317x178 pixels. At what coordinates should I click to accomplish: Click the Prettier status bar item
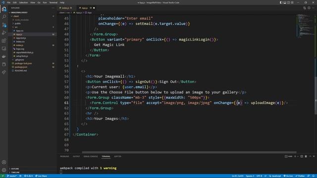pos(300,176)
